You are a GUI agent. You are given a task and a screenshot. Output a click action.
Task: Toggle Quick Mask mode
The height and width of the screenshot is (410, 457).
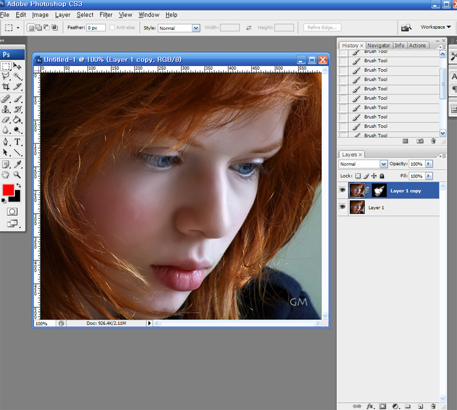click(x=12, y=212)
